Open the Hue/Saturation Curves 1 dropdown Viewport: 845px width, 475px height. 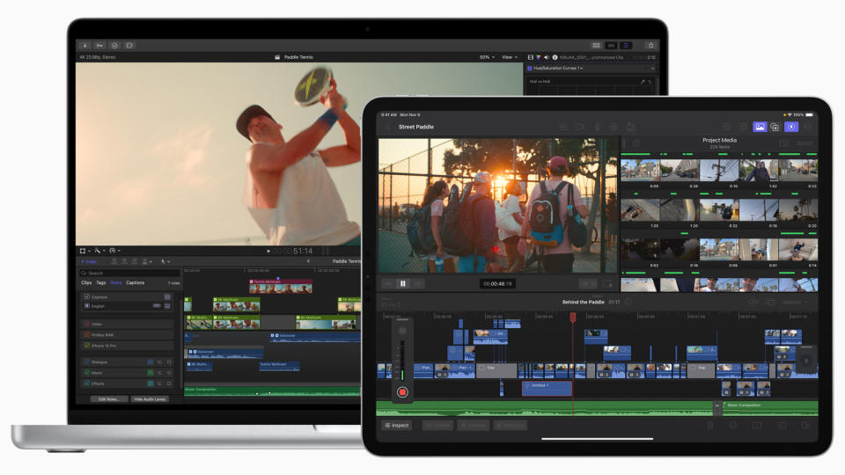click(558, 69)
